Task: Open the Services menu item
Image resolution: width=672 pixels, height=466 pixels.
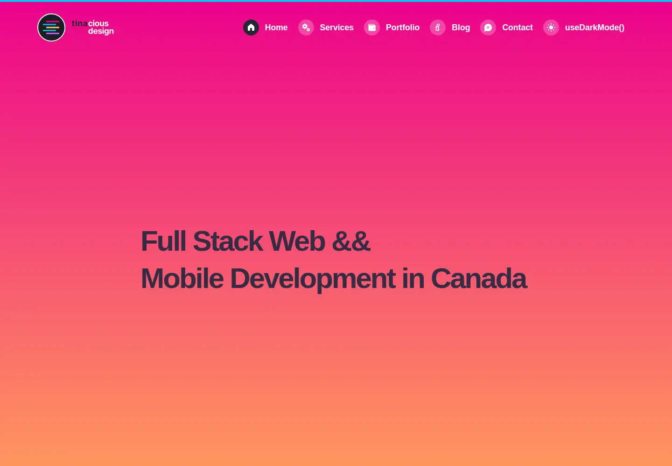Action: point(336,27)
